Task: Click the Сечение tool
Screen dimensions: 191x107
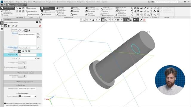Action: [75, 11]
